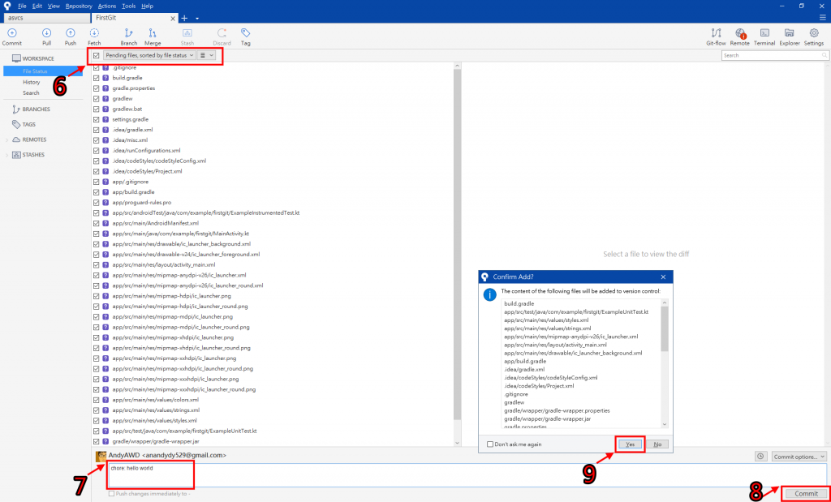Uncheck the app/proguard-rules.pro checkbox

(96, 203)
